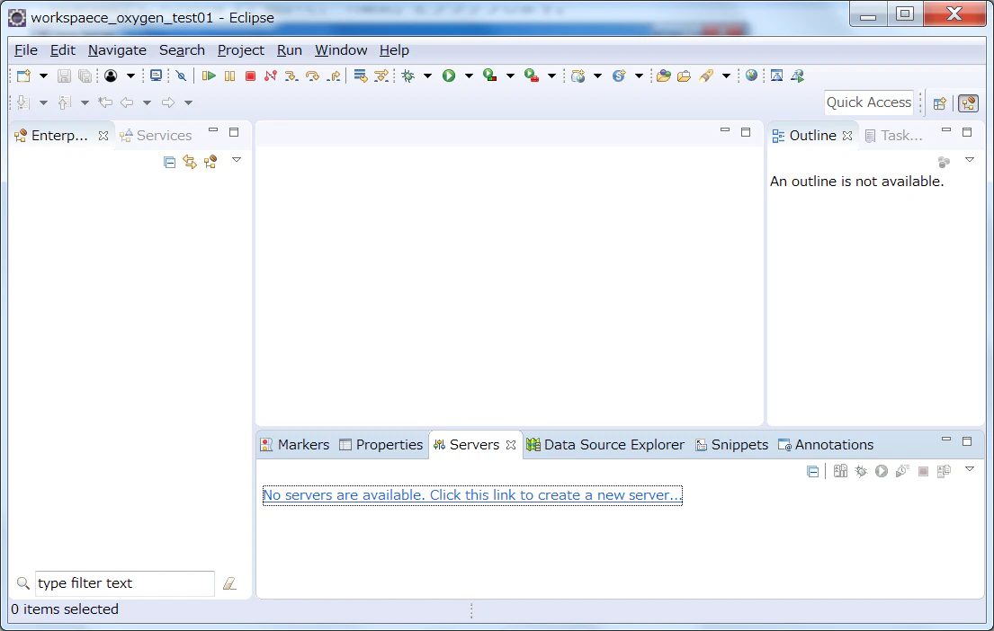This screenshot has height=631, width=994.
Task: Click the Open Perspective icon
Action: 939,103
